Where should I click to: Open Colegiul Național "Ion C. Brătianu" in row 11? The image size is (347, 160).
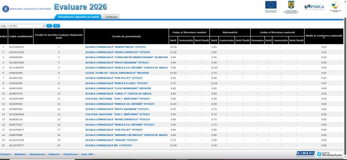click(x=118, y=99)
